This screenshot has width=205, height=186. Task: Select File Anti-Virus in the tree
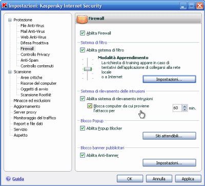tap(32, 26)
